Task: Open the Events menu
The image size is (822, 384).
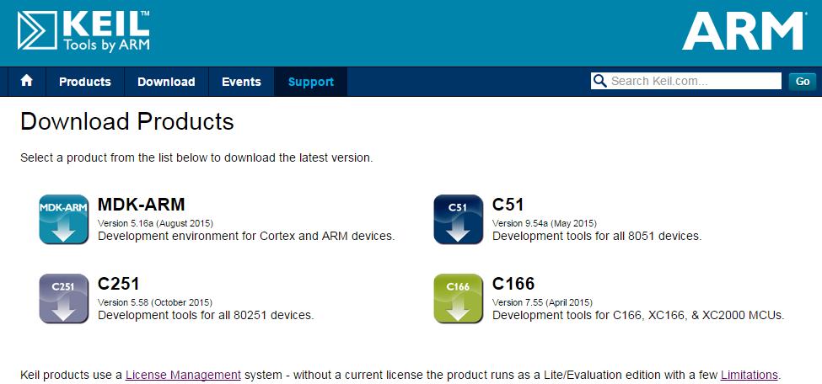Action: click(x=241, y=82)
